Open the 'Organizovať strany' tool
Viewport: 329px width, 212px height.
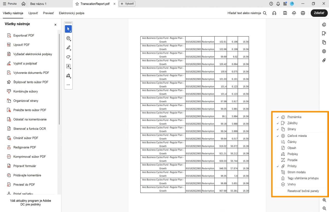(x=23, y=101)
